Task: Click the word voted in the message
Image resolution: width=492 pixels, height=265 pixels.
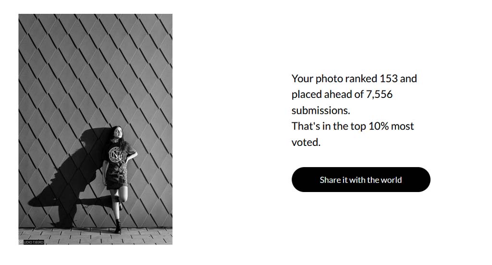Action: [x=306, y=143]
